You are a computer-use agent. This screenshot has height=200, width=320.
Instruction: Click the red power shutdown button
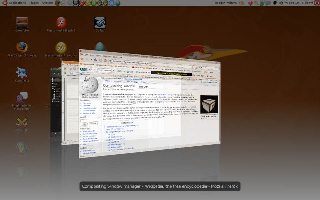pos(317,3)
